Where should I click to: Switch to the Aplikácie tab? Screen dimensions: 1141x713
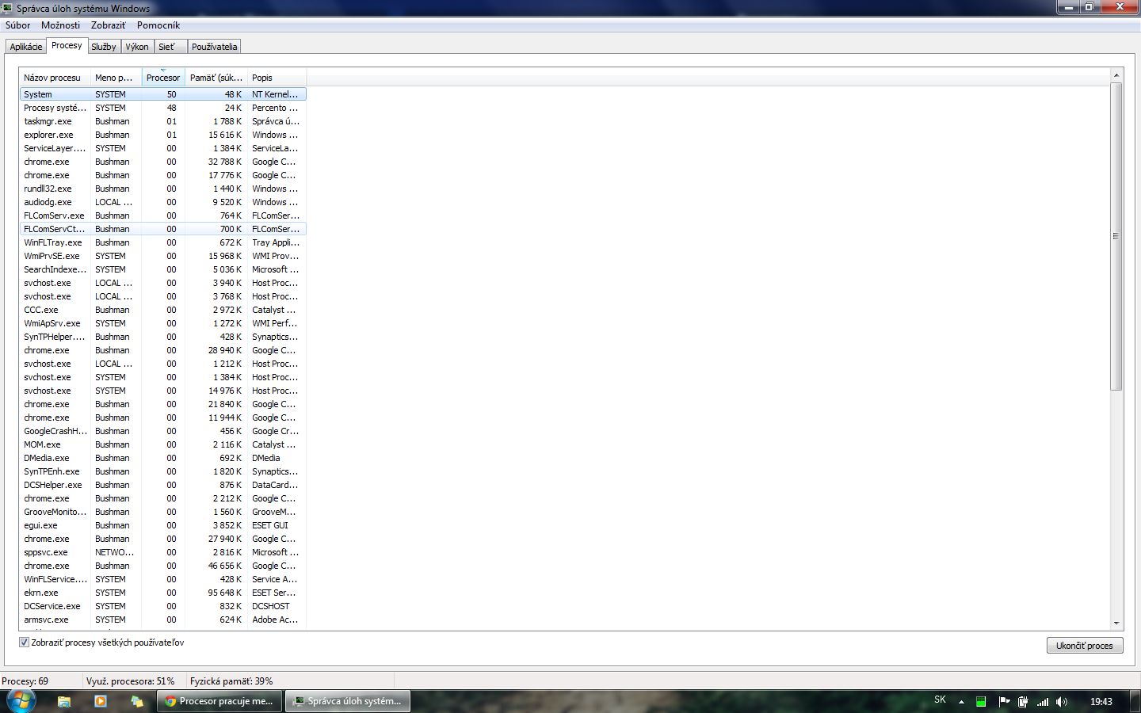tap(26, 47)
